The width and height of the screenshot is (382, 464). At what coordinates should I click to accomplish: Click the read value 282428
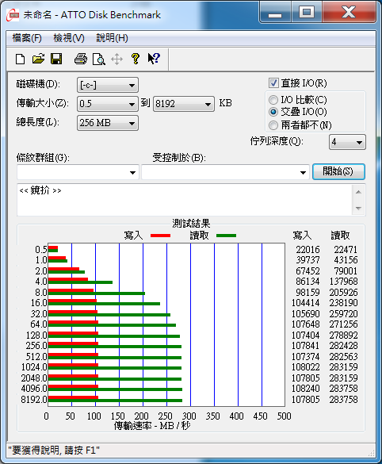(344, 346)
